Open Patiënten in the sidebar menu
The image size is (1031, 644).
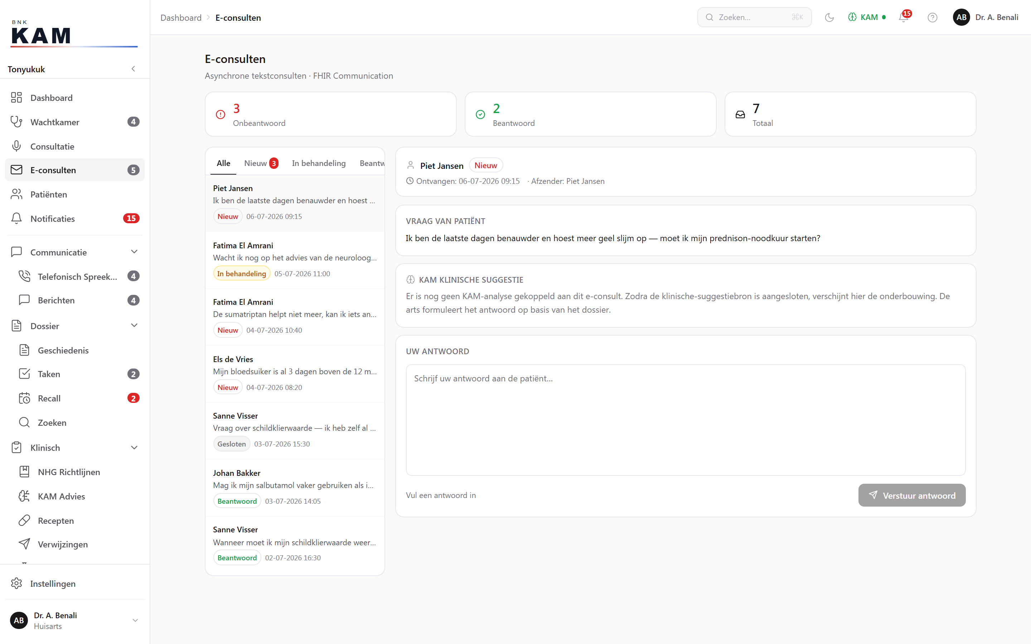point(74,194)
